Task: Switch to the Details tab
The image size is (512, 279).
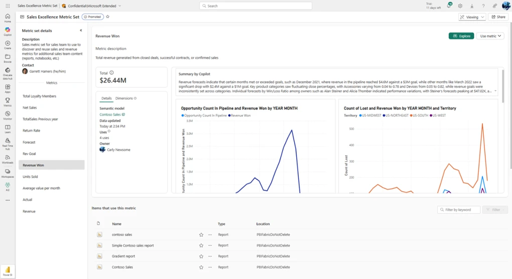Action: pos(106,98)
